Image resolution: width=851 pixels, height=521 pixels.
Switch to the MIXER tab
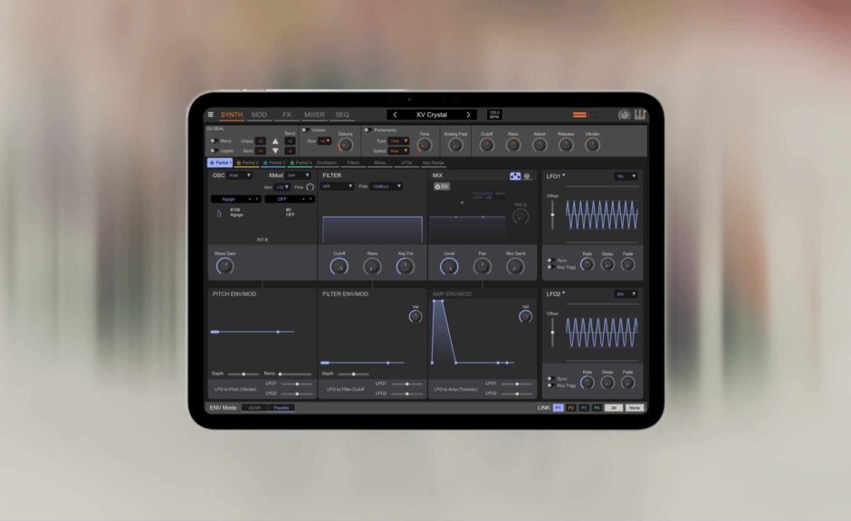tap(314, 116)
